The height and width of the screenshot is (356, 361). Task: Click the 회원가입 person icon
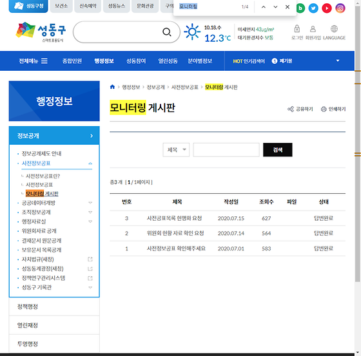(x=313, y=29)
